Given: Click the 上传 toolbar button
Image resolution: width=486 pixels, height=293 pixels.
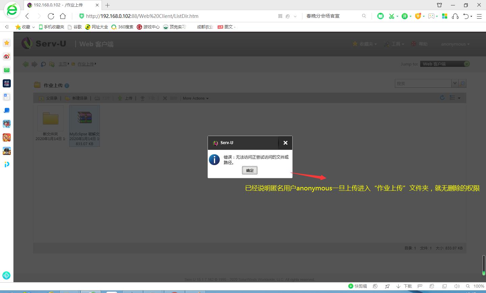Looking at the screenshot, I should click(125, 98).
